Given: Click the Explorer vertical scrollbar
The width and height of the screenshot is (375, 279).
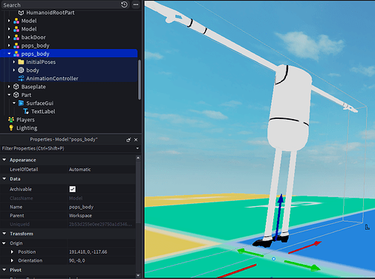Looking at the screenshot, I should tap(140, 80).
